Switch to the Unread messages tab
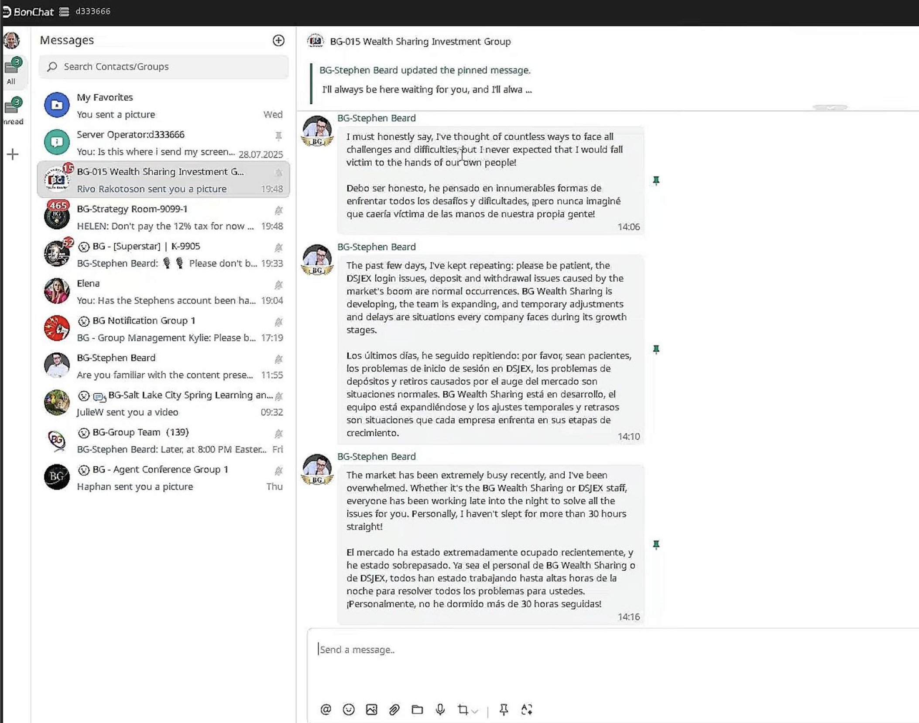919x723 pixels. pos(13,111)
